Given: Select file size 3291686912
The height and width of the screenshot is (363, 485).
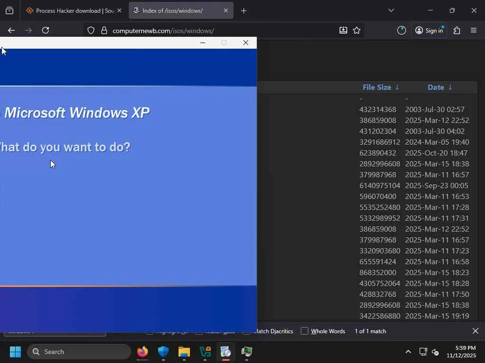Looking at the screenshot, I should pyautogui.click(x=379, y=142).
